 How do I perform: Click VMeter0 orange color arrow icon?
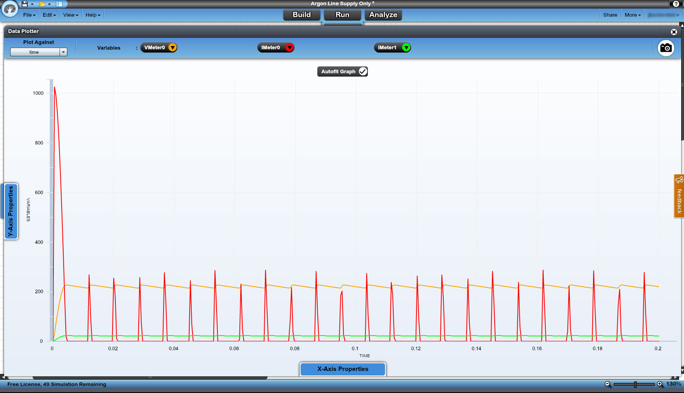pyautogui.click(x=173, y=48)
